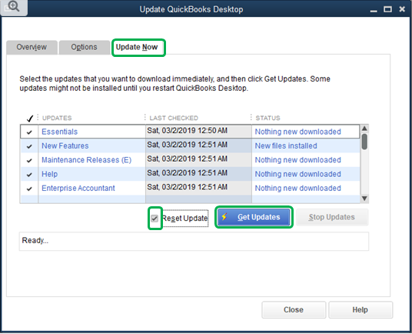This screenshot has width=412, height=334.
Task: Click the scroll up arrow of updates list
Action: click(x=364, y=129)
